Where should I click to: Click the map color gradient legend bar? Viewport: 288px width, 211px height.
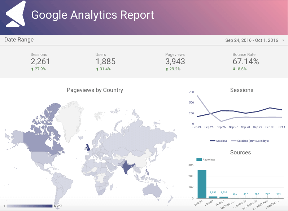30,206
